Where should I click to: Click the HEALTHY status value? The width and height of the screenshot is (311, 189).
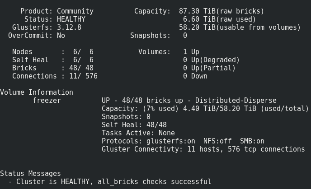click(x=71, y=19)
